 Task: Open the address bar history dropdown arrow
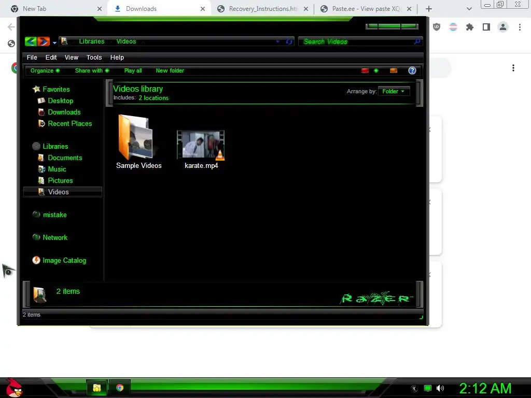coord(278,41)
